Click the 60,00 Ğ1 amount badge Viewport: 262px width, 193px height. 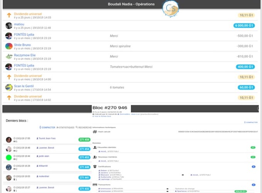(x=246, y=87)
